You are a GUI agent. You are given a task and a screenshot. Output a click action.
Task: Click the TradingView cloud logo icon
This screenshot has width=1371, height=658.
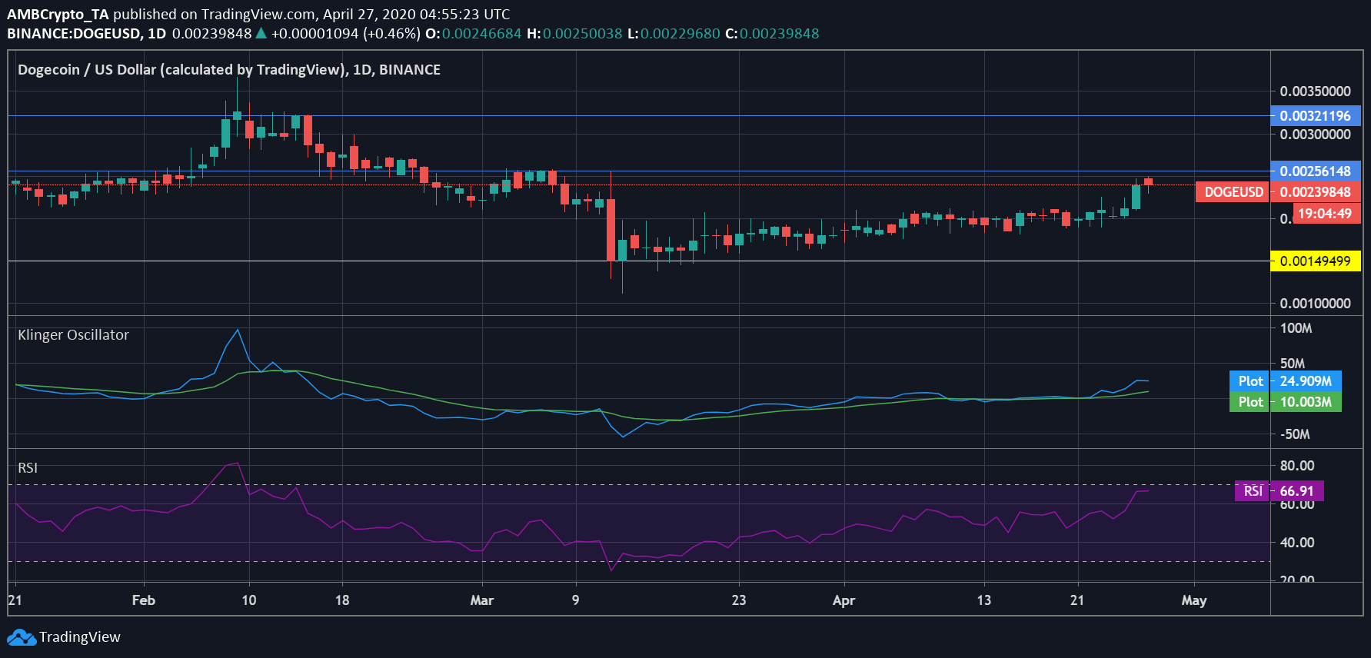pyautogui.click(x=22, y=637)
